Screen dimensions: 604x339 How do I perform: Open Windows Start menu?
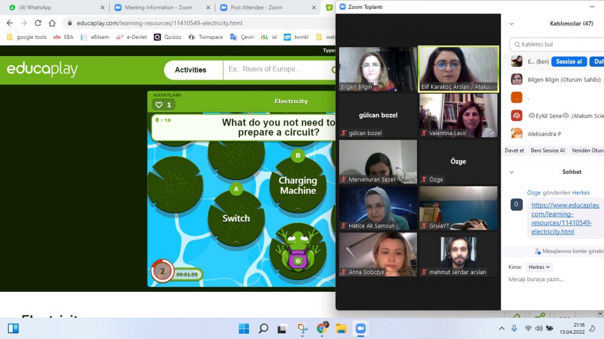[244, 328]
